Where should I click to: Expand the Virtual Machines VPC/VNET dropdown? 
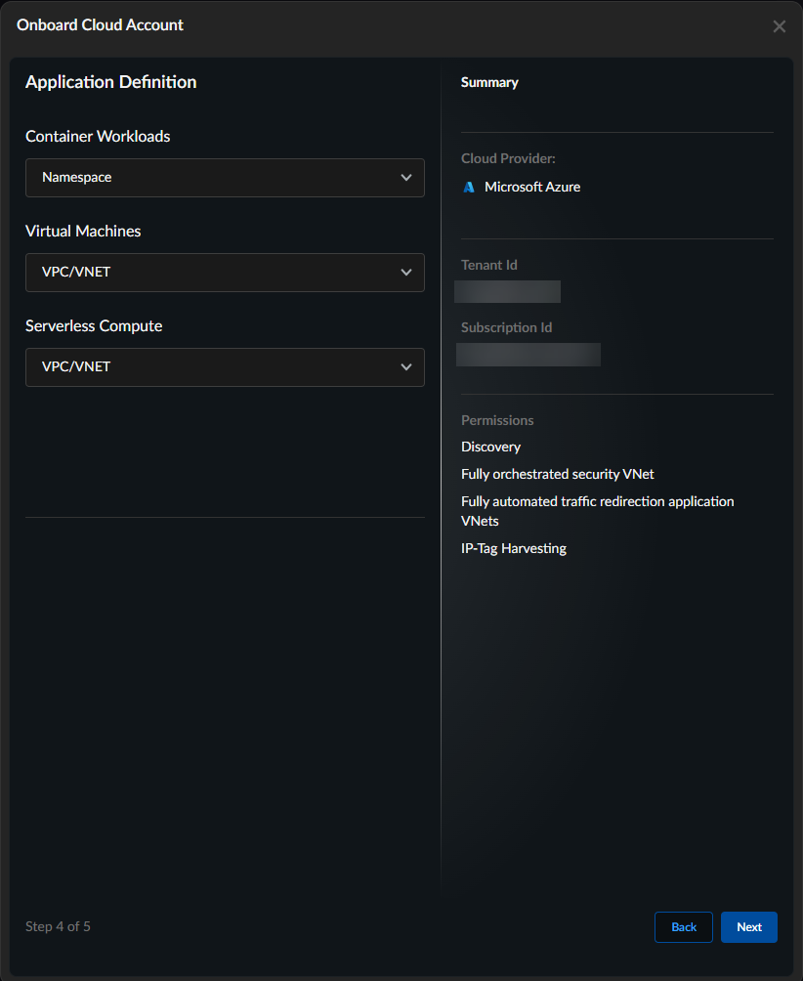(x=225, y=273)
